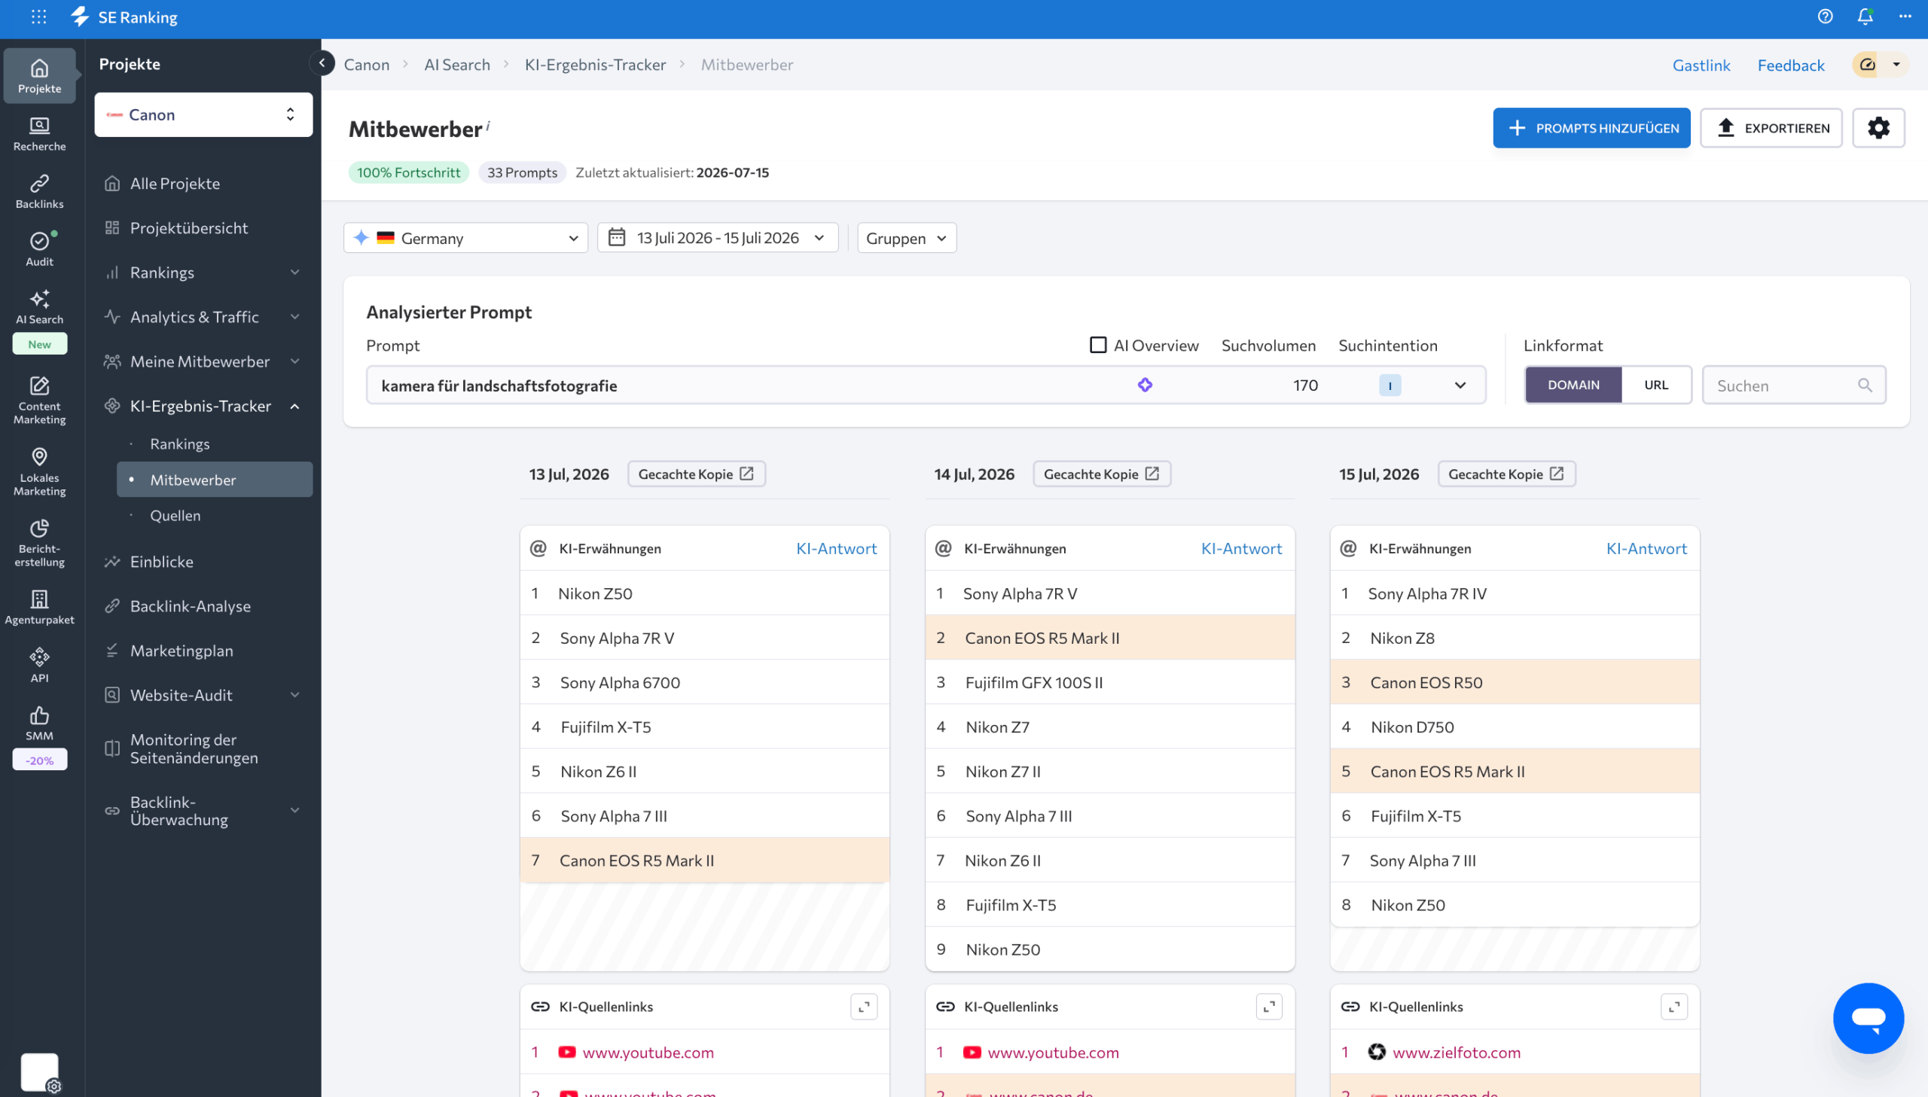Open Audit in the left rail
Image resolution: width=1928 pixels, height=1097 pixels.
(40, 249)
